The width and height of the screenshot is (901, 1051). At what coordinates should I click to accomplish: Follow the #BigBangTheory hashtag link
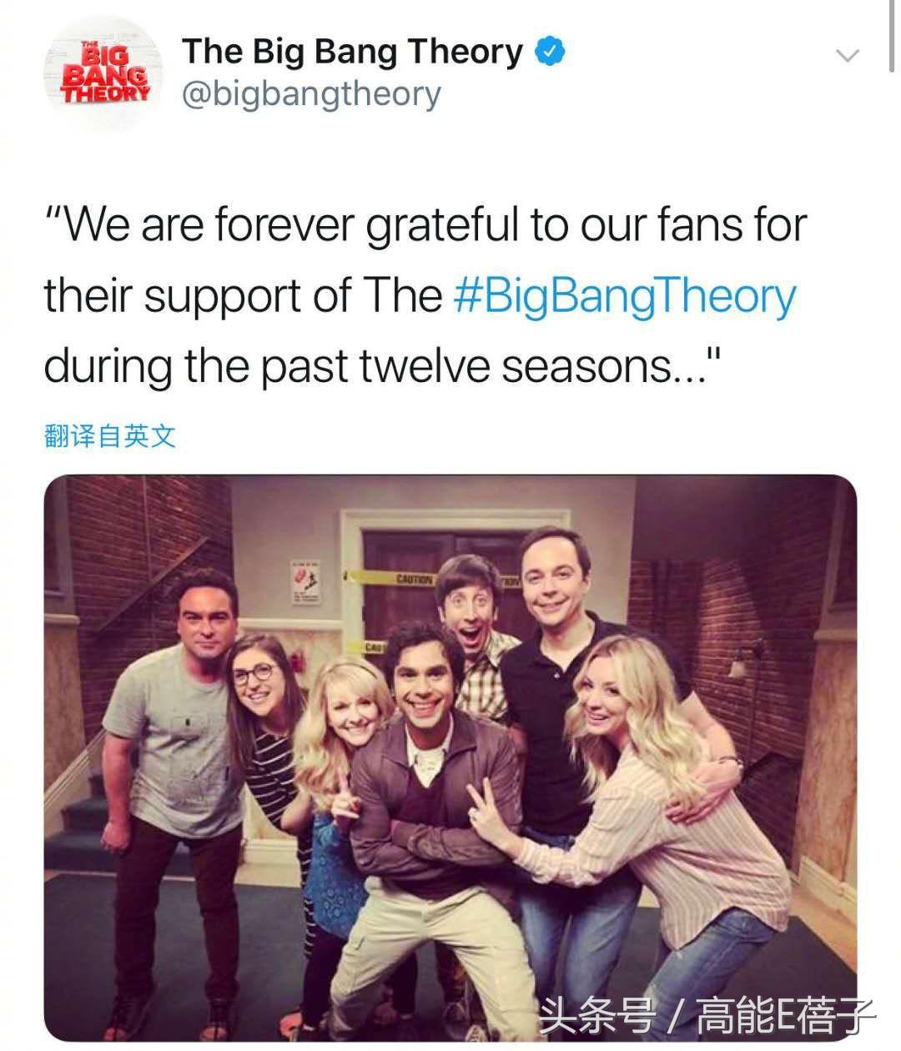[626, 296]
